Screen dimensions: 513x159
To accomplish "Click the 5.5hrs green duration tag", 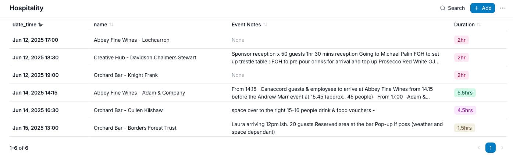I will click(465, 93).
